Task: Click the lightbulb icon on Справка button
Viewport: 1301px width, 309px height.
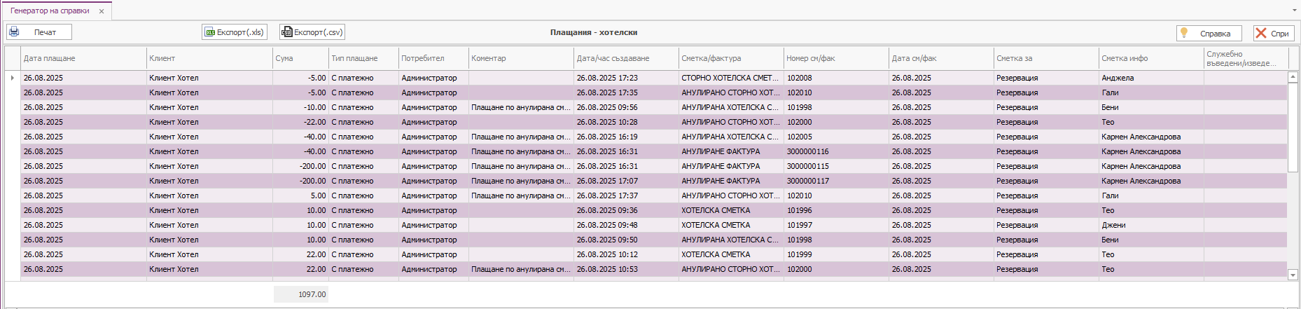Action: click(1184, 33)
